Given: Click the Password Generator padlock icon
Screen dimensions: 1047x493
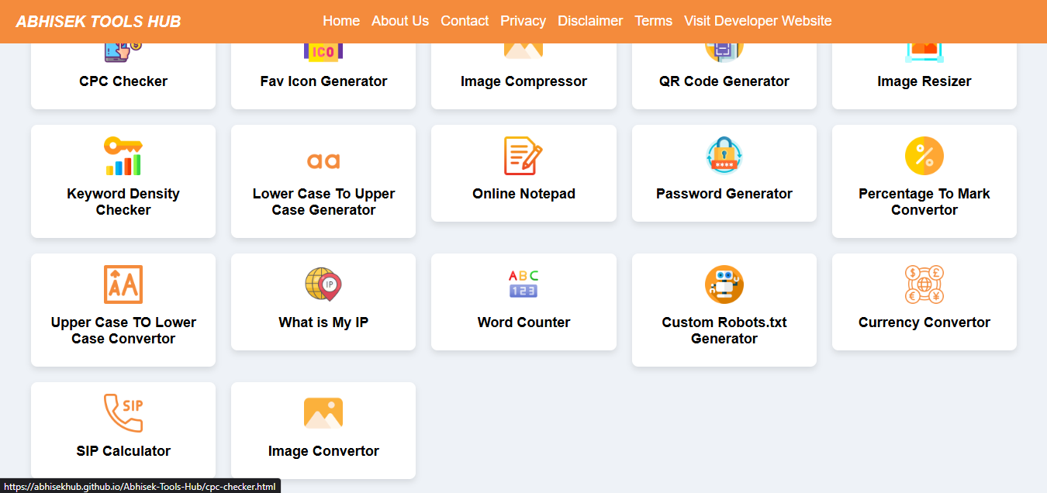Looking at the screenshot, I should pos(724,156).
